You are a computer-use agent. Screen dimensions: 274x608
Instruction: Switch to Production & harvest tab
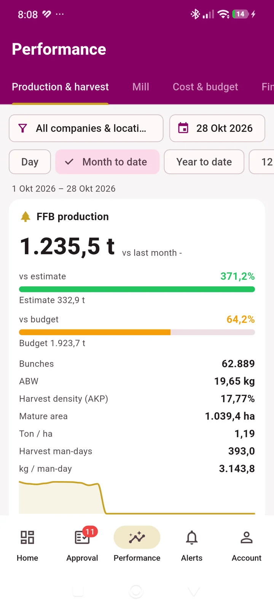tap(60, 87)
